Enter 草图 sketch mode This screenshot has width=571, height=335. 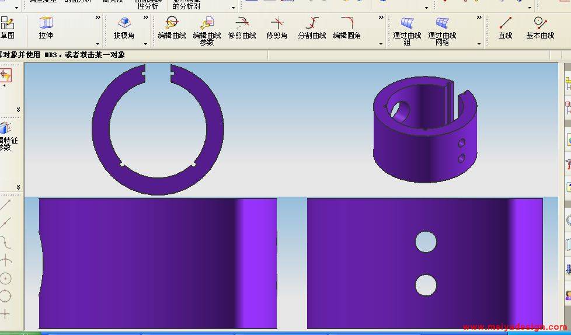pos(7,27)
